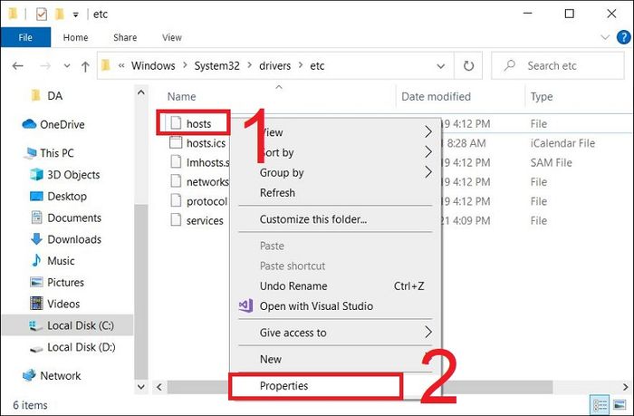
Task: Select the networks file icon
Action: [x=176, y=181]
